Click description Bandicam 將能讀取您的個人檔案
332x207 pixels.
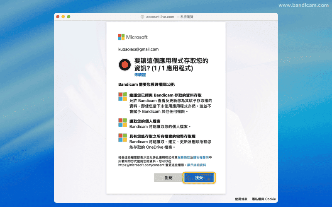point(160,127)
